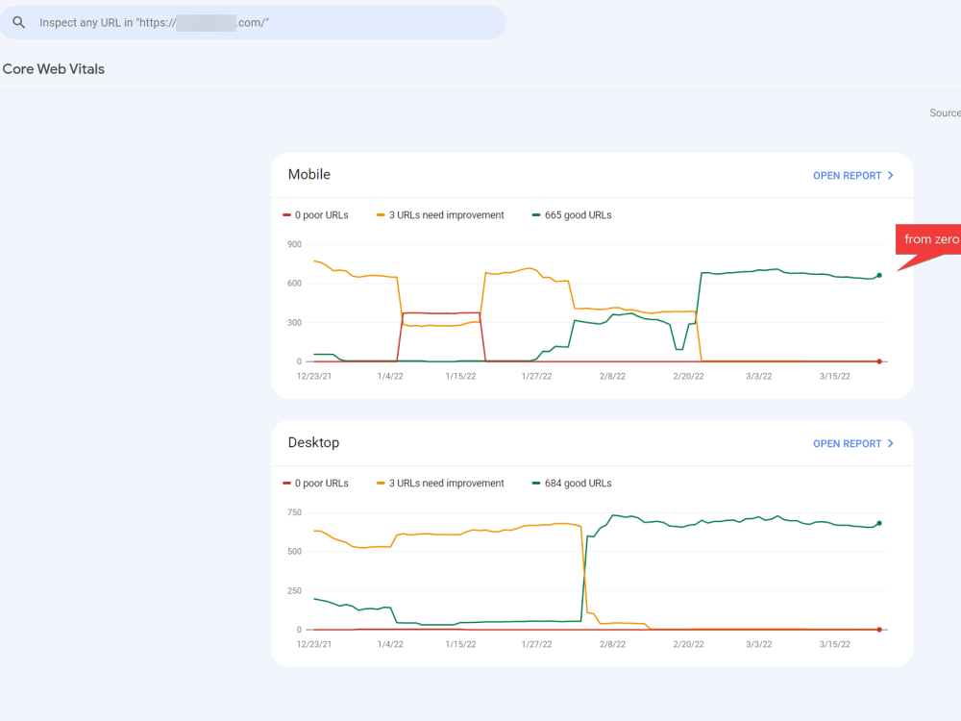Click the red endpoint dot on Desktop chart
This screenshot has width=961, height=721.
(x=879, y=630)
